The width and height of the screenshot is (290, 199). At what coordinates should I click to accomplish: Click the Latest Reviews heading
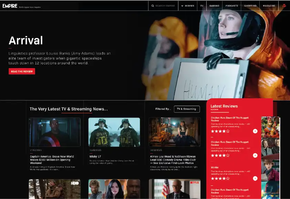pos(224,106)
